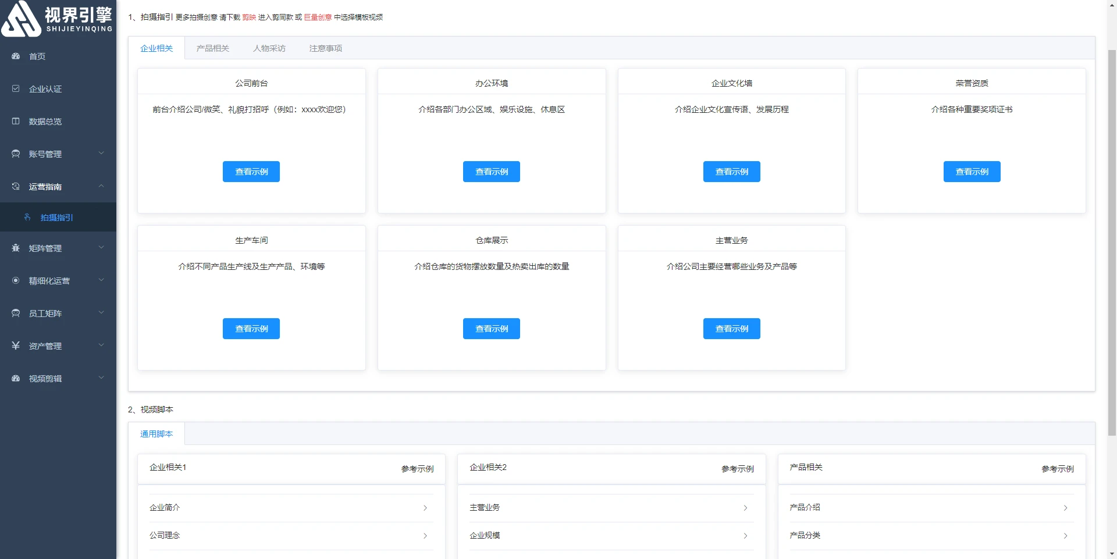The height and width of the screenshot is (559, 1117).
Task: Select 拍摄指引 submenu item
Action: [x=58, y=218]
